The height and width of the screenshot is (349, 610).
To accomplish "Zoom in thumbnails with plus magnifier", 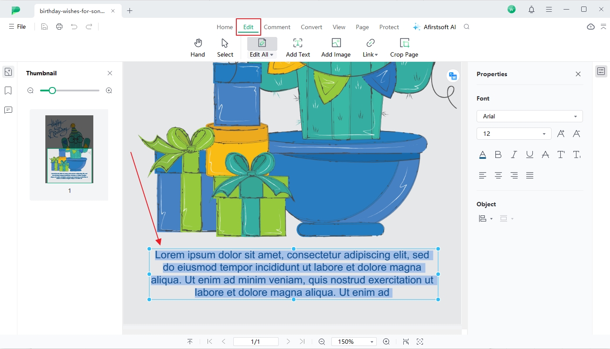I will [x=109, y=91].
